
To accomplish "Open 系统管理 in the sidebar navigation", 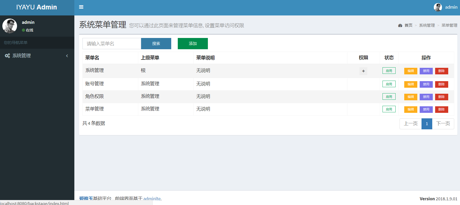I will click(37, 56).
